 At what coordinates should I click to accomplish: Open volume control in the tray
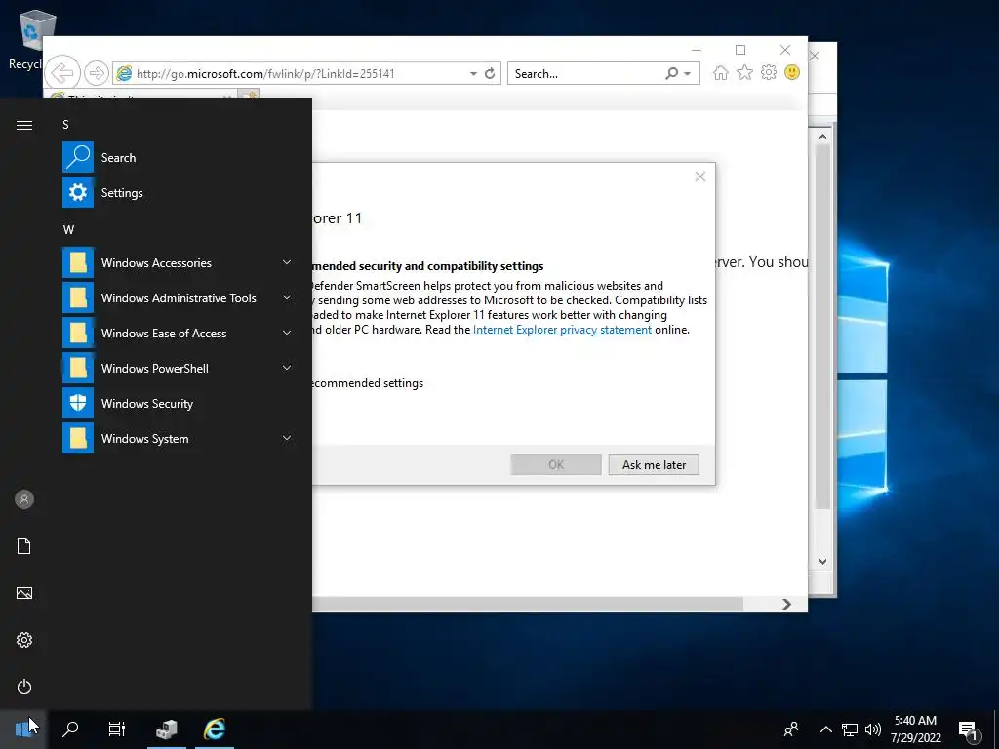(x=873, y=729)
